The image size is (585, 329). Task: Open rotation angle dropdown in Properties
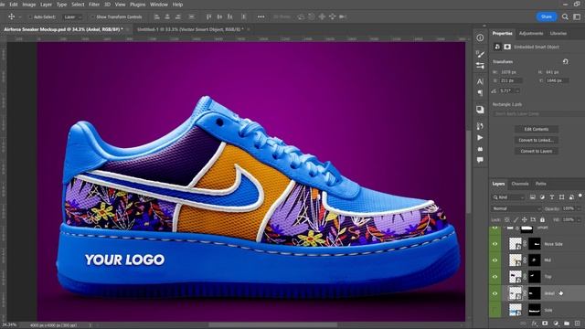click(517, 91)
